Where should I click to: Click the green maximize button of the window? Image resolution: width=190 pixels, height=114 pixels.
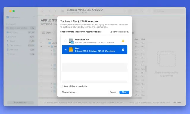14,11
